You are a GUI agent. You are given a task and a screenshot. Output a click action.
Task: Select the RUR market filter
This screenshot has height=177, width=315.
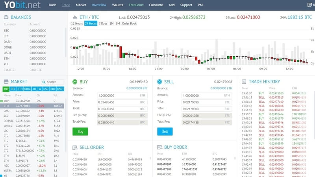(x=53, y=89)
